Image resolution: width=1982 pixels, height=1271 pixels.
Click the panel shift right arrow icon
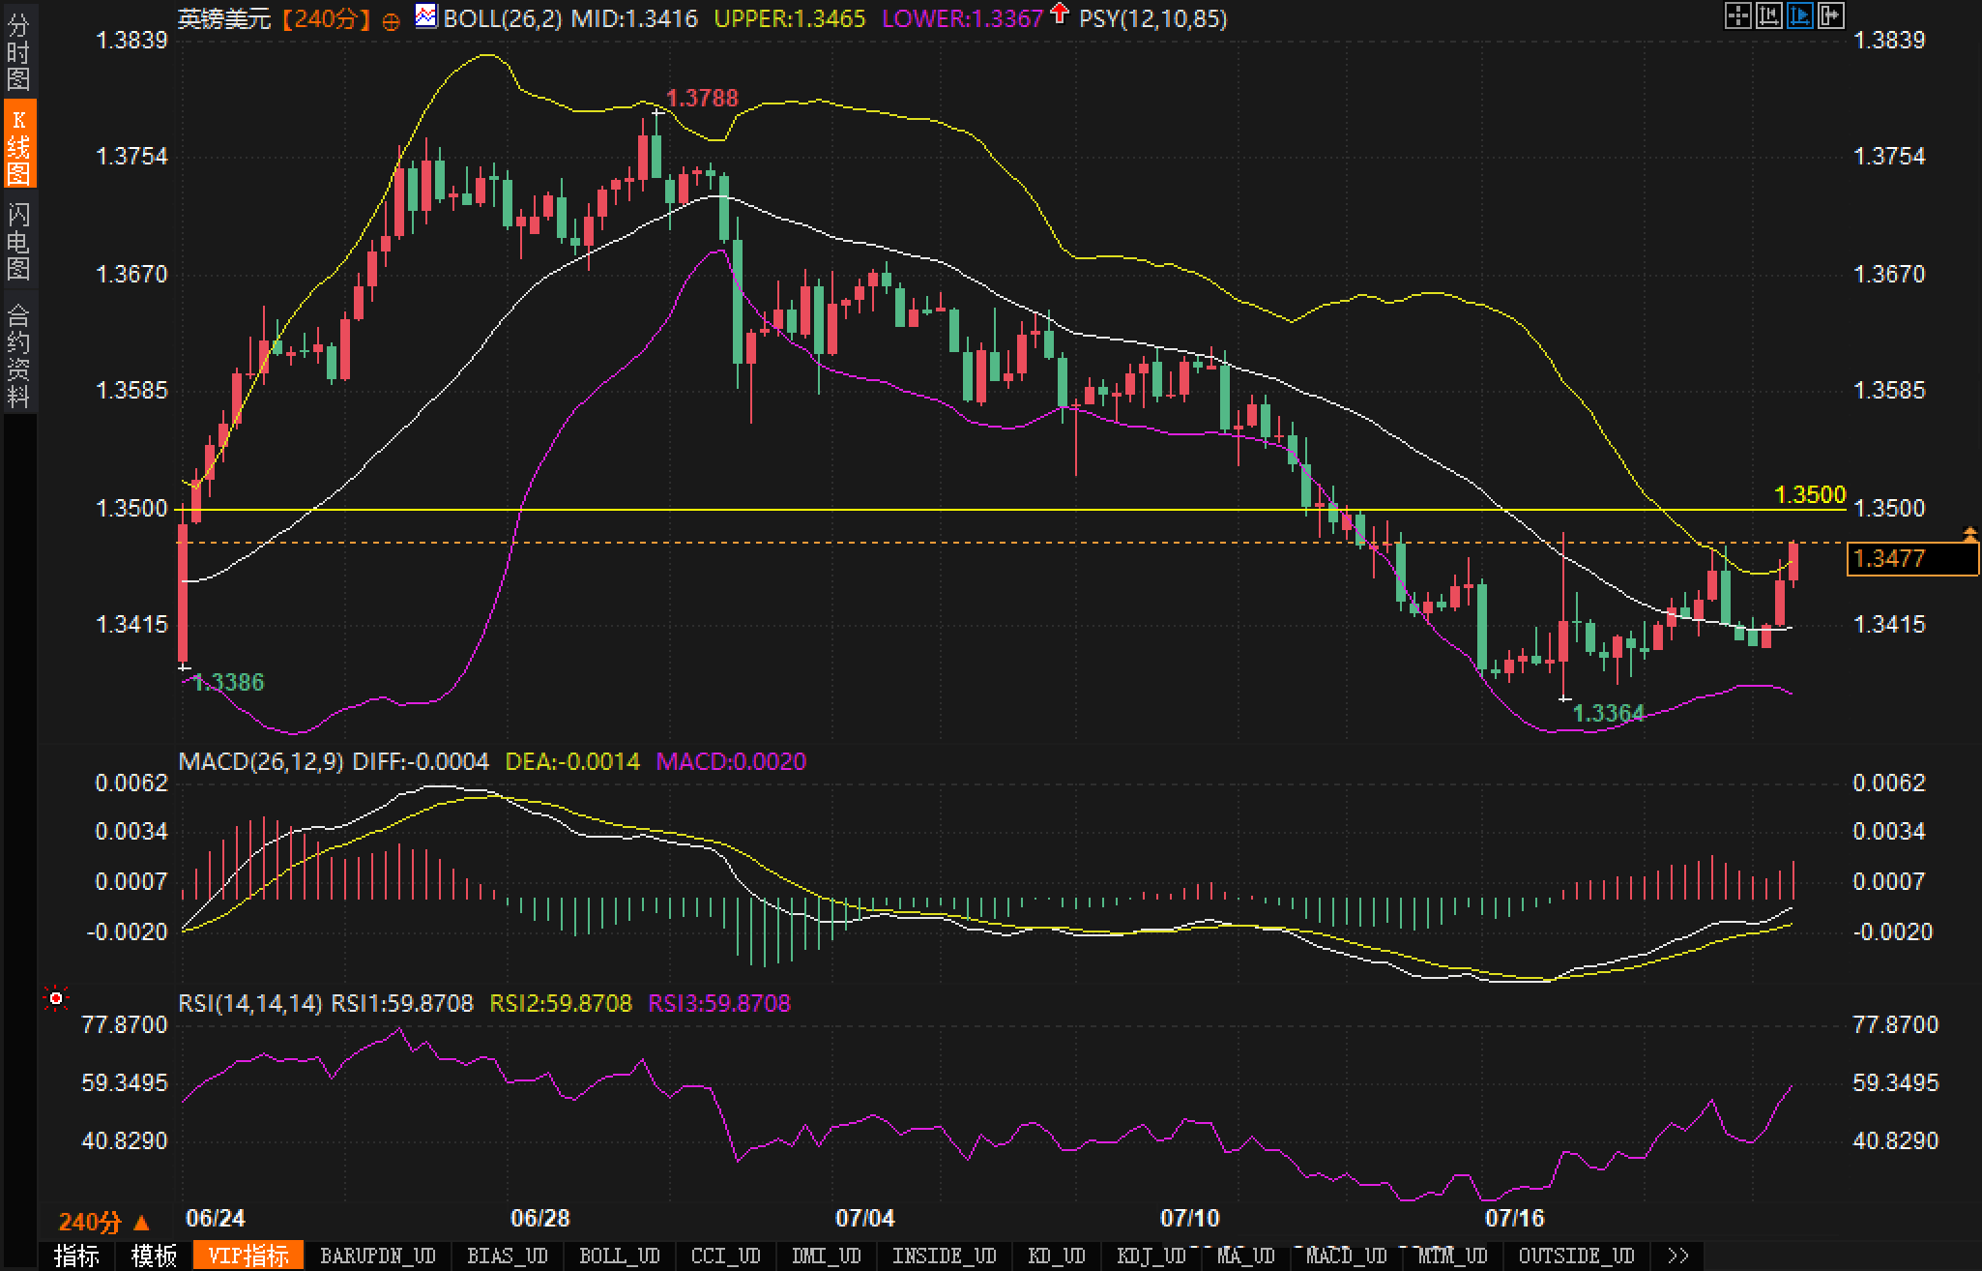tap(1830, 15)
